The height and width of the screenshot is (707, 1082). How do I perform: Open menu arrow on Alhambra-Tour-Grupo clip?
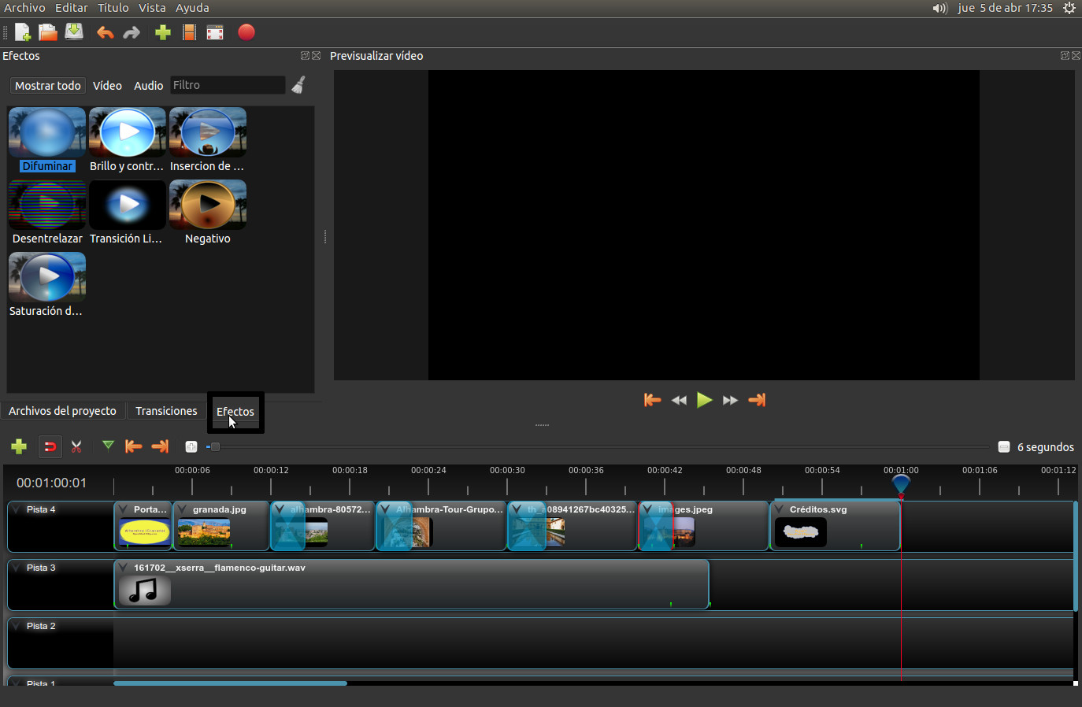(385, 509)
